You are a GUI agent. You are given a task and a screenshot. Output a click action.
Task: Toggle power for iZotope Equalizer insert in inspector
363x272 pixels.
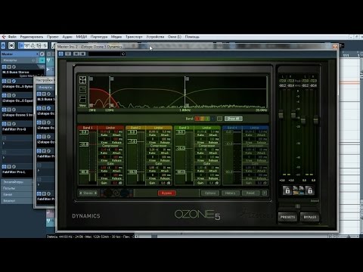click(4, 95)
